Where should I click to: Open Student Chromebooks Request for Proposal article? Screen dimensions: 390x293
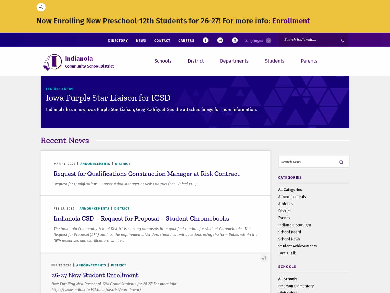[x=141, y=219]
